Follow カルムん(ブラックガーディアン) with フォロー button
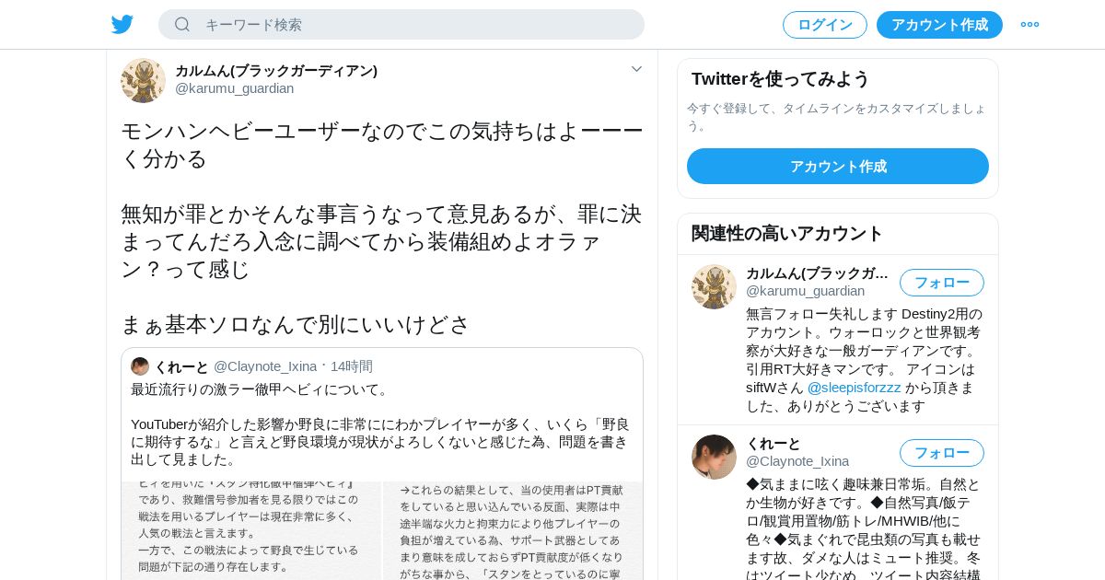The height and width of the screenshot is (580, 1105). click(x=942, y=283)
